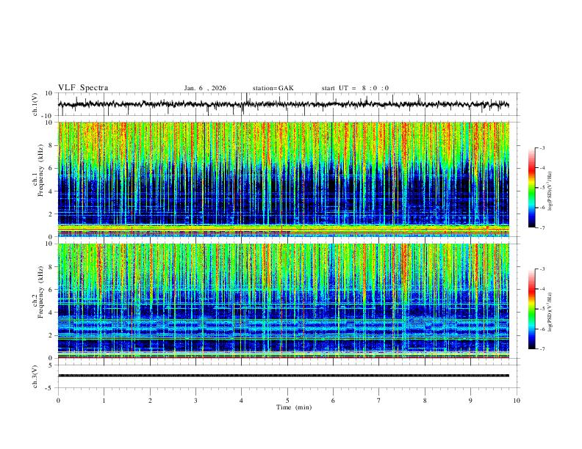
Task: Click time axis tick label "1"
Action: pos(104,401)
